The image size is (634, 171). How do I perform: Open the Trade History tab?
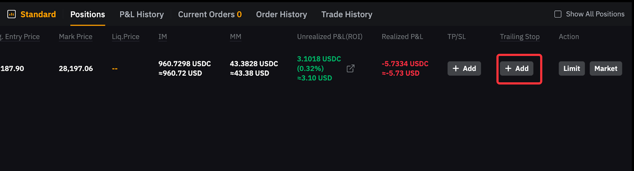tap(347, 15)
